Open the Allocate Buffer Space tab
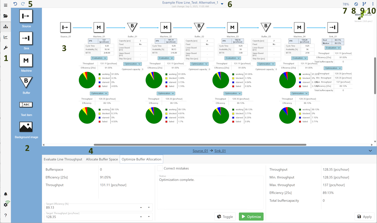 102,159
